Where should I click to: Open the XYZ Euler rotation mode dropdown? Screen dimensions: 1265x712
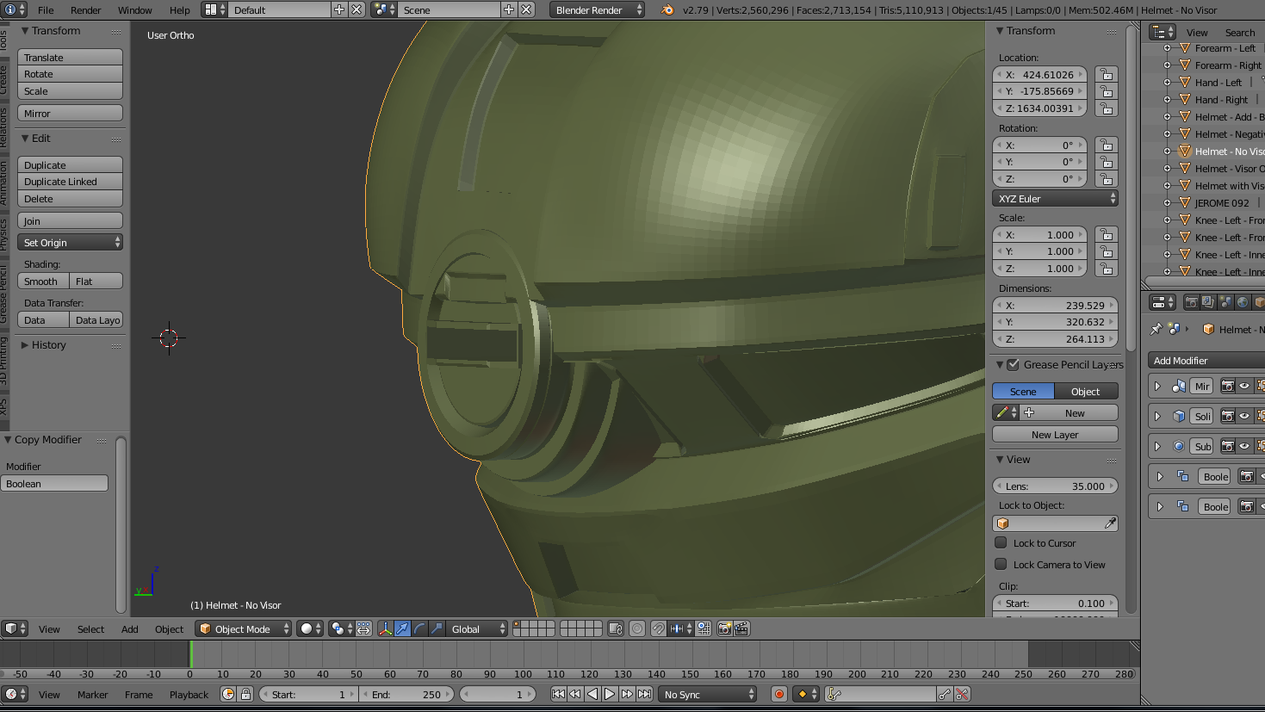pyautogui.click(x=1055, y=199)
